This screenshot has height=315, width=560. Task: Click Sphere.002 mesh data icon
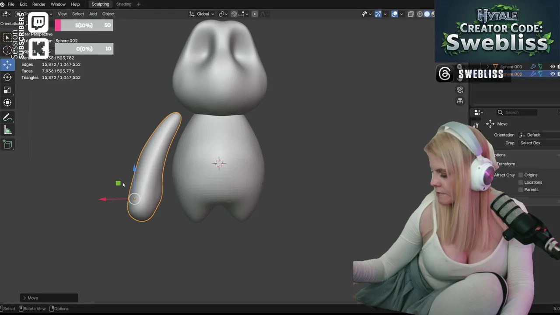pyautogui.click(x=540, y=74)
